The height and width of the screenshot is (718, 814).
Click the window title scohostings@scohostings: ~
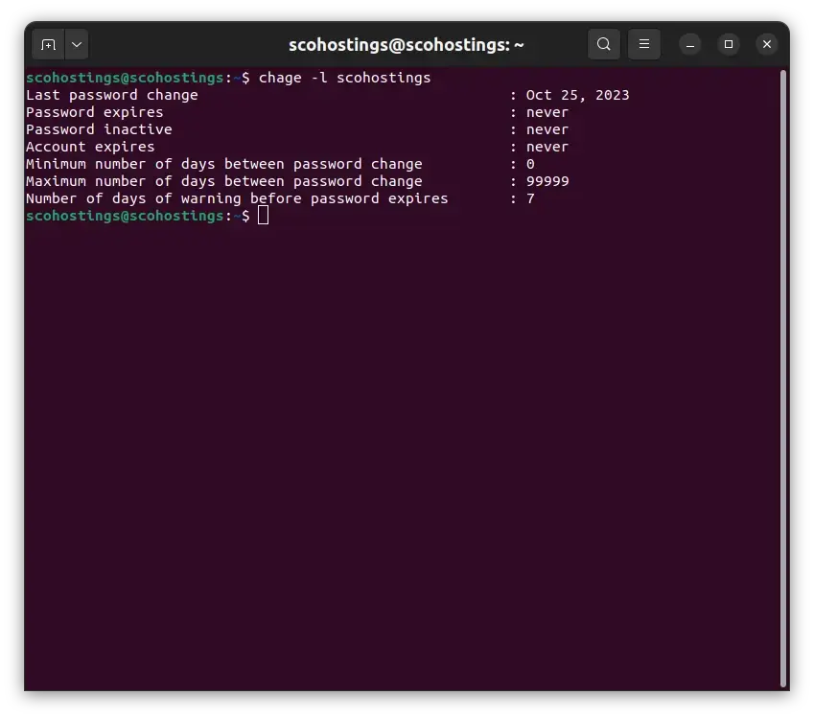(x=406, y=45)
